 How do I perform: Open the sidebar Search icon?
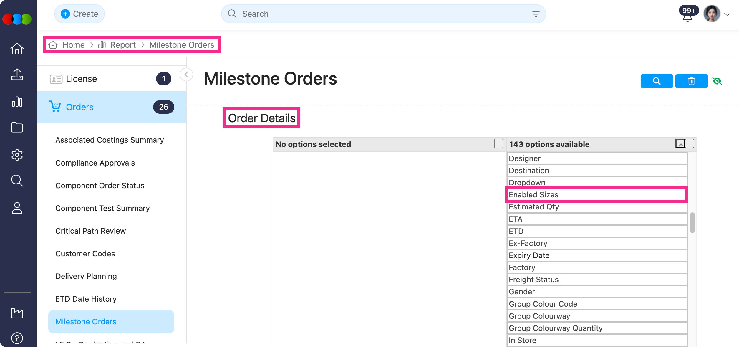click(x=17, y=181)
